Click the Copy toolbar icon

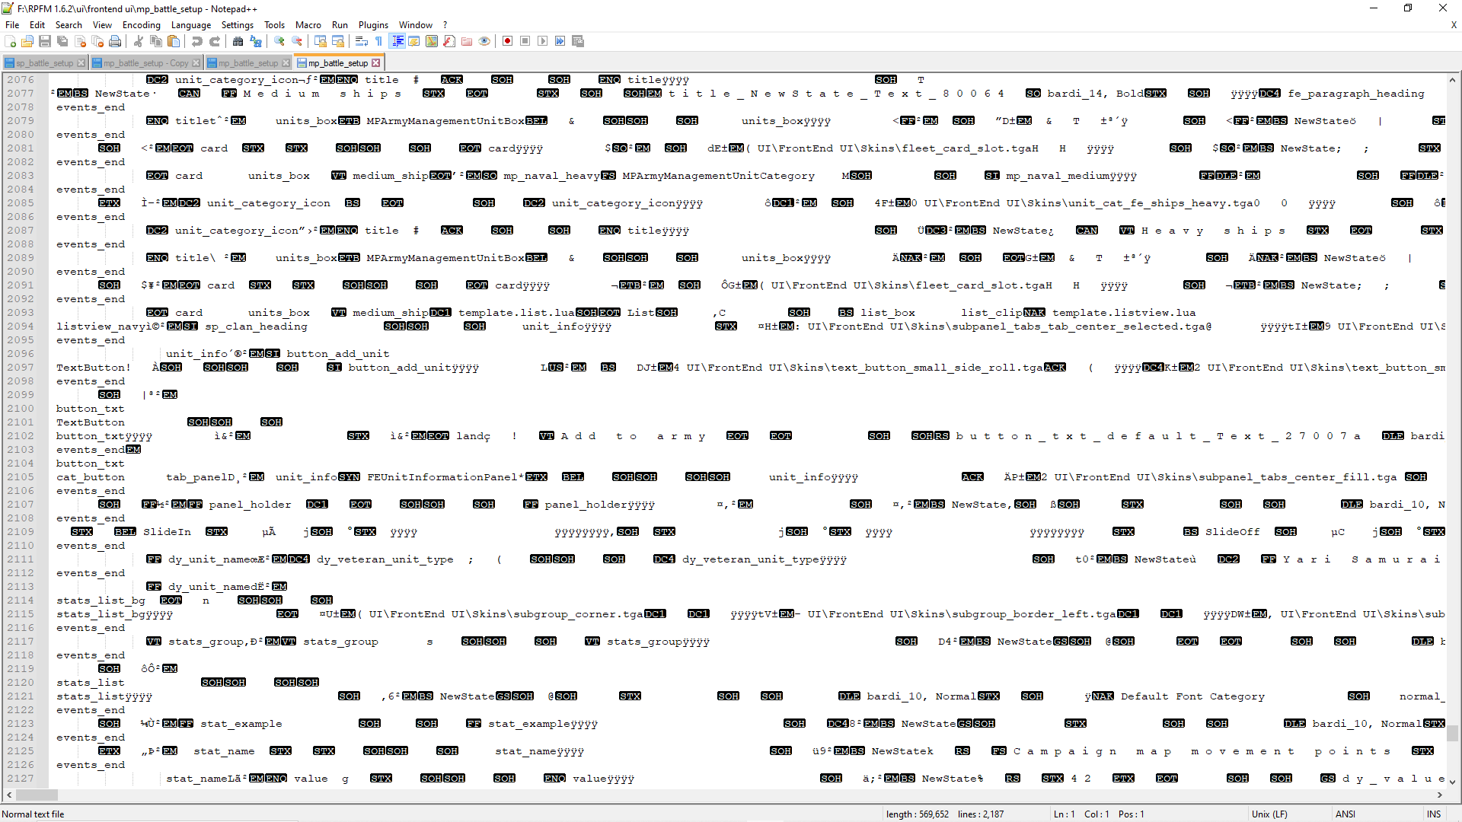pyautogui.click(x=156, y=41)
